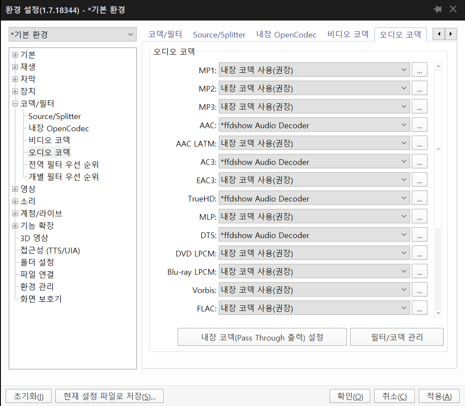Apply settings with 적용(A) button
The height and width of the screenshot is (406, 465).
[439, 396]
